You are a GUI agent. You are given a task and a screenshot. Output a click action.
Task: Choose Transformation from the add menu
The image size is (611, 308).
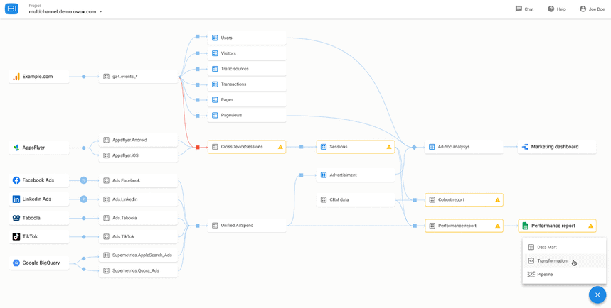pyautogui.click(x=564, y=261)
